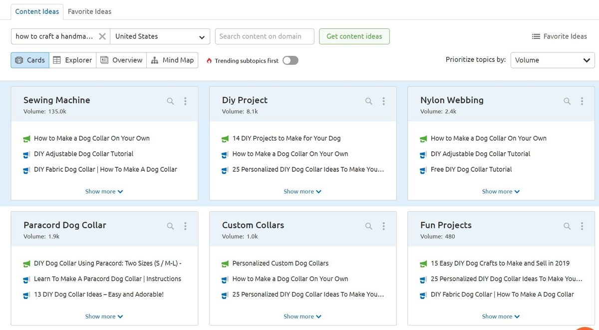Open the Favorite Ideas link at top right
Screen dimensions: 599x330
point(560,36)
